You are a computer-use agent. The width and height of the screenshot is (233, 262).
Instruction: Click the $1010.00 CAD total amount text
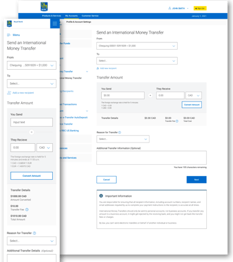[19, 216]
